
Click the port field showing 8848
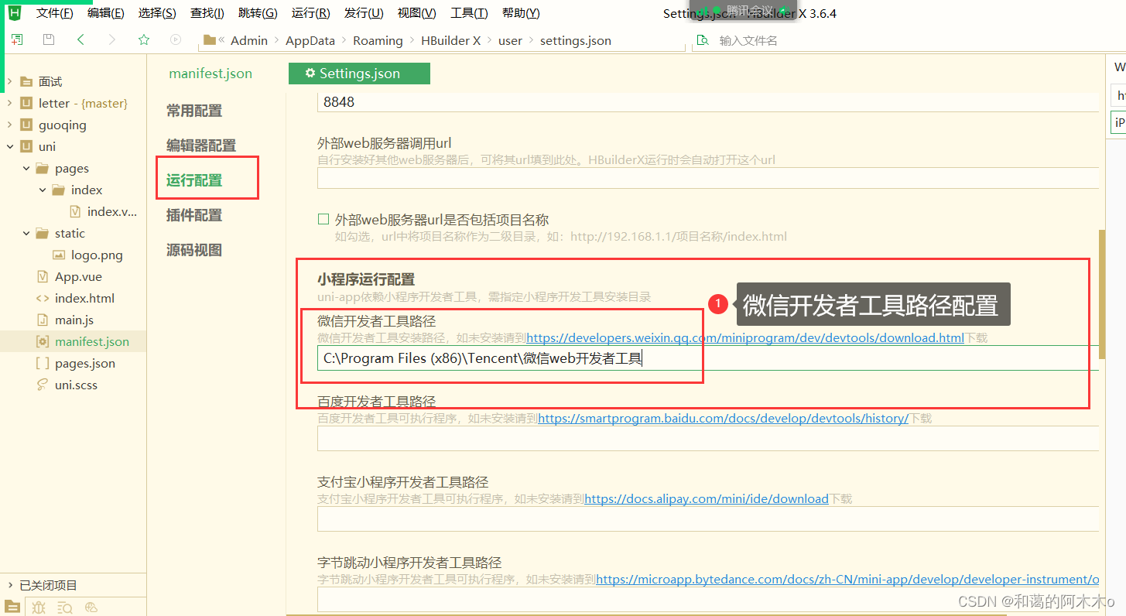(708, 101)
